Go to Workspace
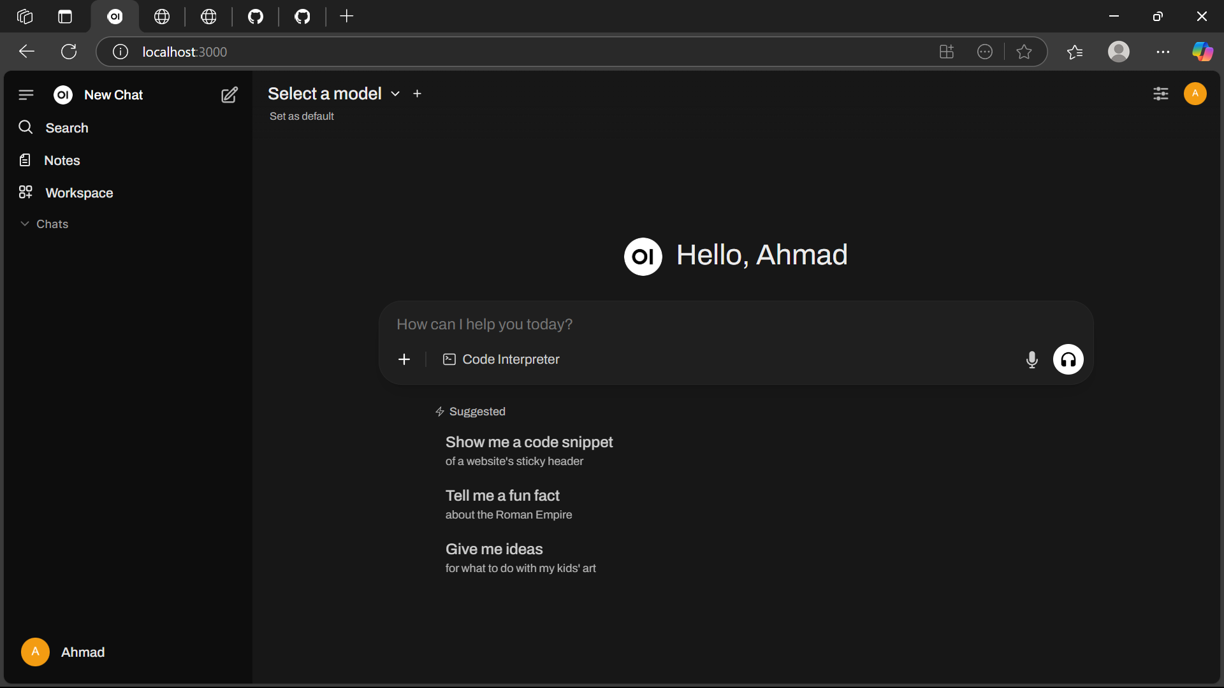The image size is (1224, 688). pos(78,193)
